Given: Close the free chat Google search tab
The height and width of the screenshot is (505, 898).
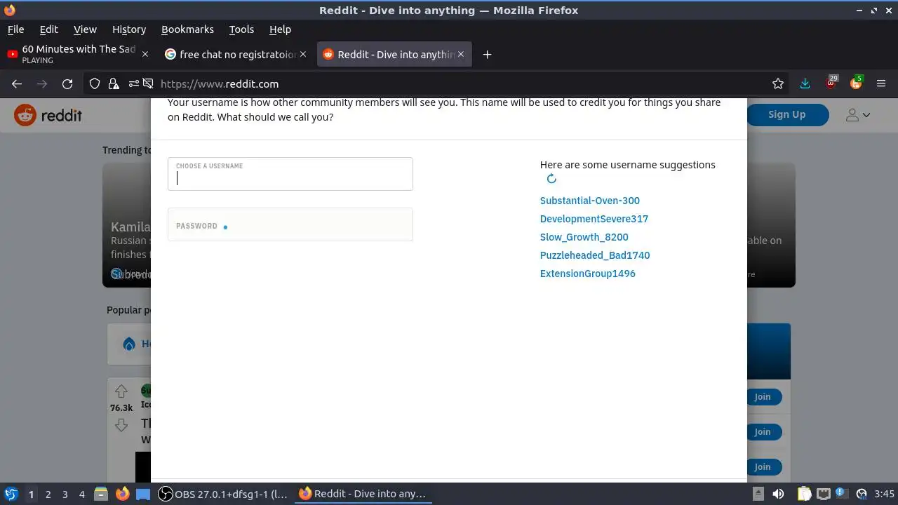Looking at the screenshot, I should 303,54.
